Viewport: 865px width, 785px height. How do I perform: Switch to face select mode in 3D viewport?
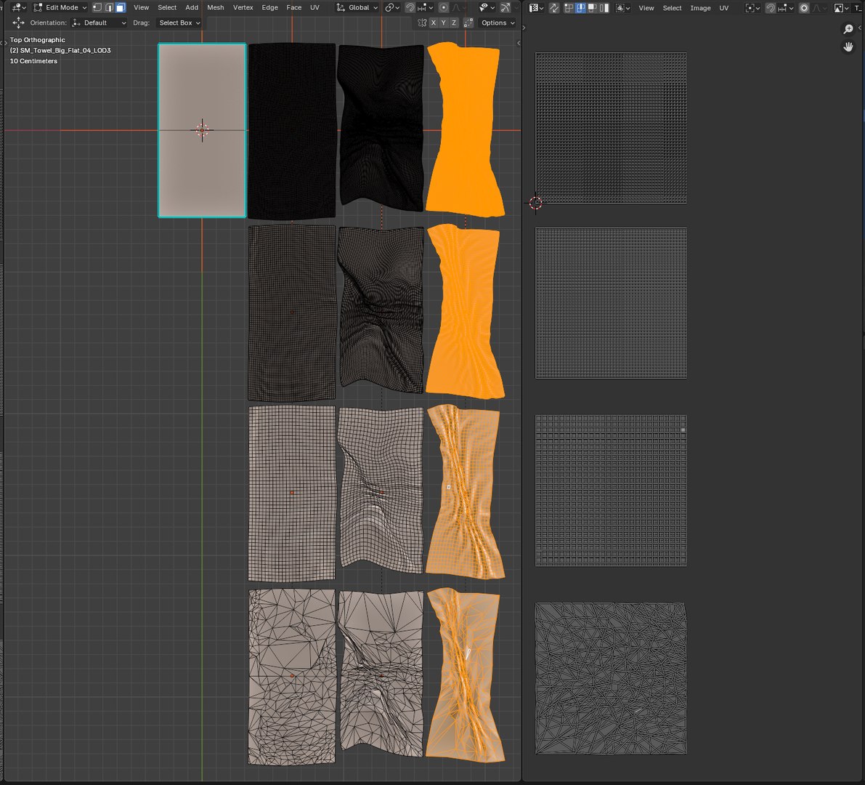coord(121,8)
